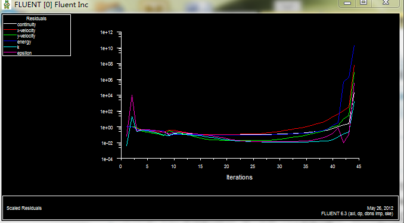Maximize the FLUENT graphics window
The width and height of the screenshot is (404, 223).
pyautogui.click(x=363, y=3)
